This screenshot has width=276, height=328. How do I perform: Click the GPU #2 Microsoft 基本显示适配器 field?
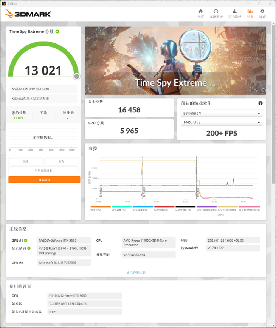click(x=64, y=263)
